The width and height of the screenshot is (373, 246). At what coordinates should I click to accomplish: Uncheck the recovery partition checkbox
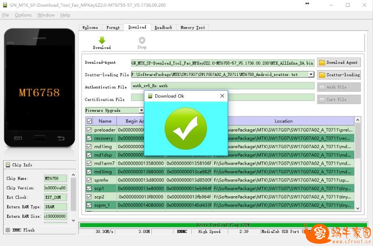pos(89,138)
